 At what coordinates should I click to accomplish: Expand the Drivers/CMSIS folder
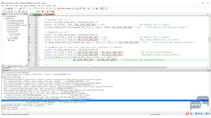7,27
